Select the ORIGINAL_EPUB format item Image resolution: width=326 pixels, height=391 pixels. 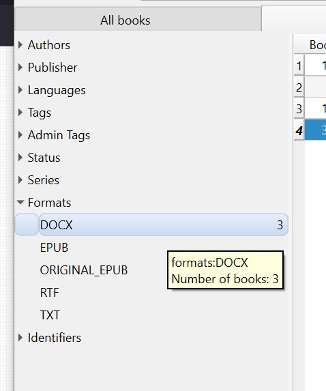tap(84, 270)
